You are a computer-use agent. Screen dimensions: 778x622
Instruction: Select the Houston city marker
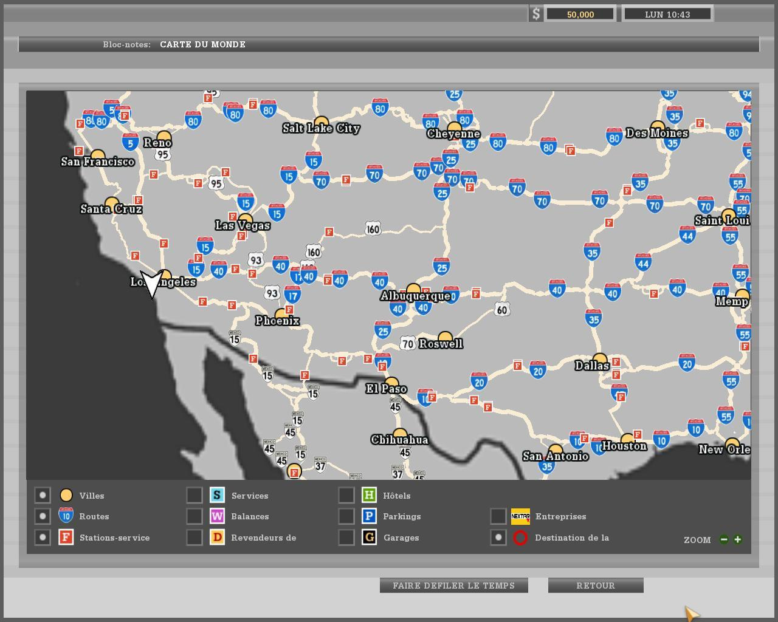[x=627, y=440]
